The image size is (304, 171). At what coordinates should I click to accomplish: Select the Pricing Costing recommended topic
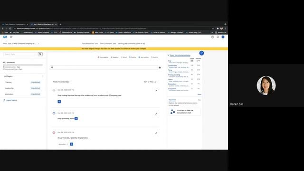pos(174,75)
